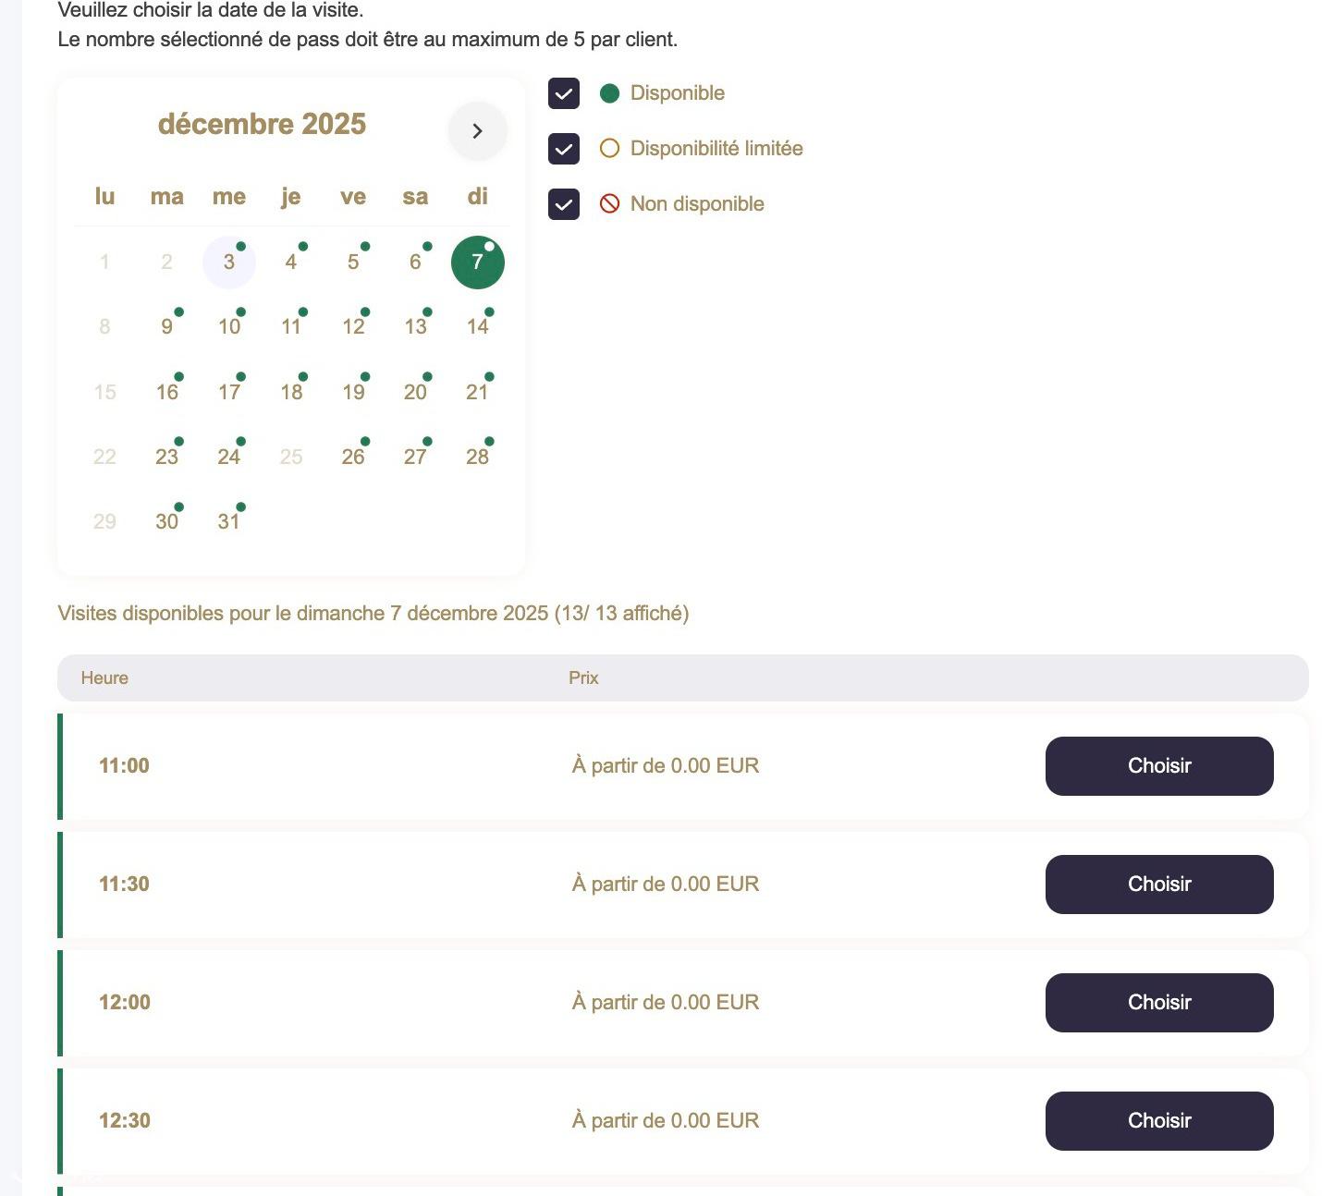
Task: Pick Friday December 19
Action: 353,392
